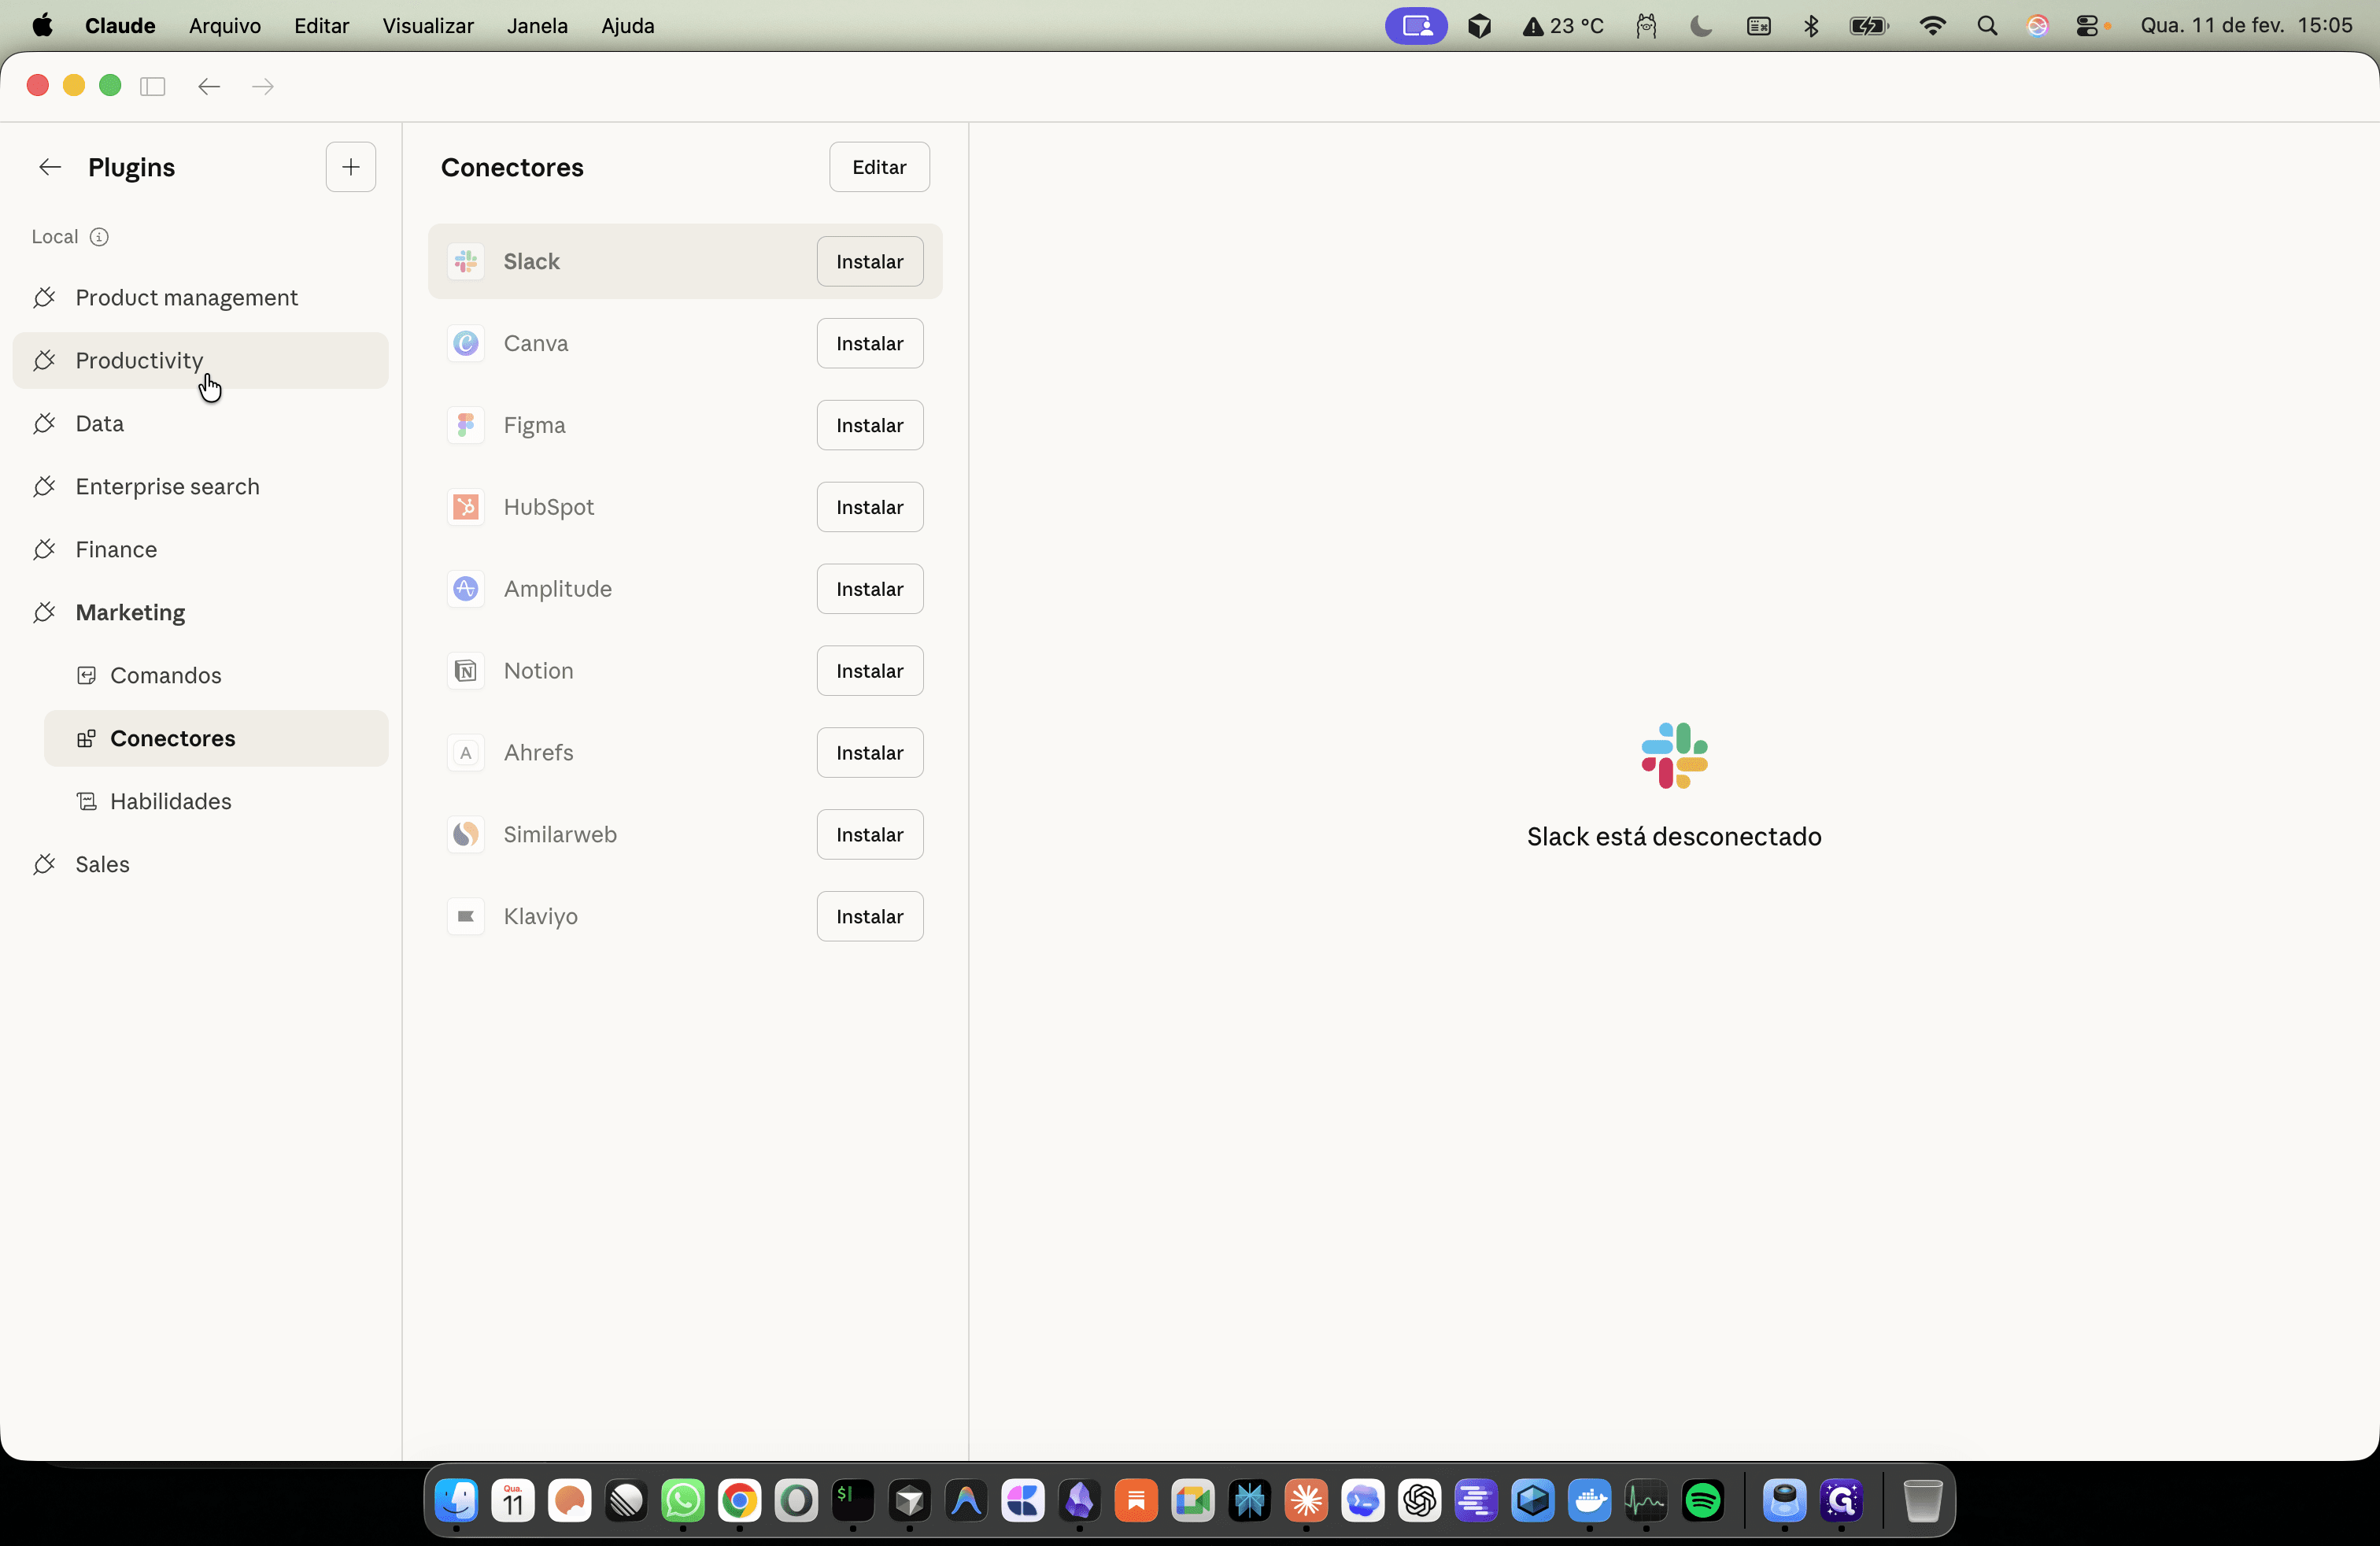
Task: Click the Slack logo icon in the connectors list
Action: point(466,261)
